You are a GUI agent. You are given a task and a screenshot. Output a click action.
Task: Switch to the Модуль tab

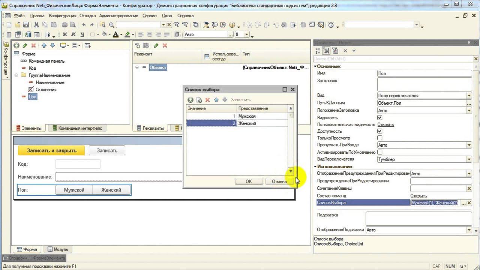pos(58,249)
